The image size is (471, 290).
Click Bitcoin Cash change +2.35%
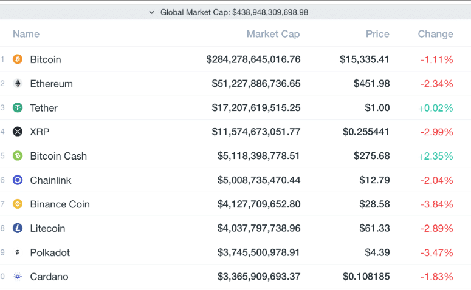coord(436,156)
